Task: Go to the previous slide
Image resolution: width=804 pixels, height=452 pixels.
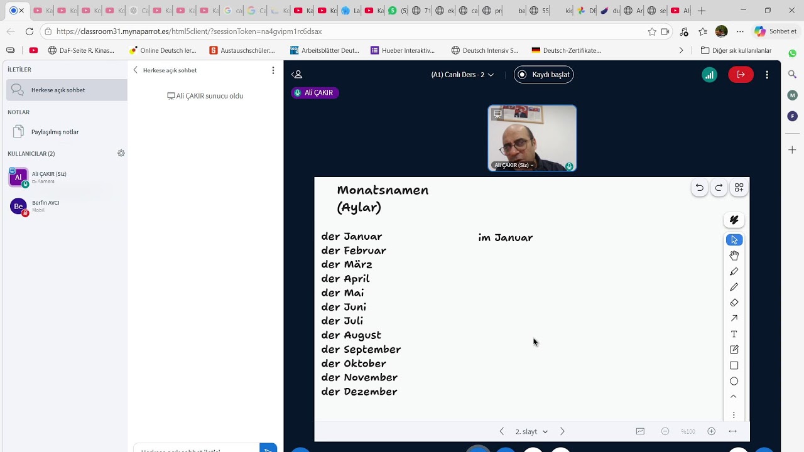Action: (x=501, y=431)
